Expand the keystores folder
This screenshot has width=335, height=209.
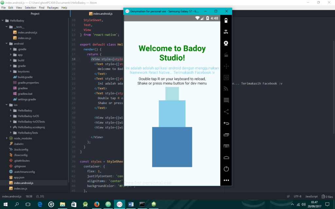pyautogui.click(x=10, y=71)
